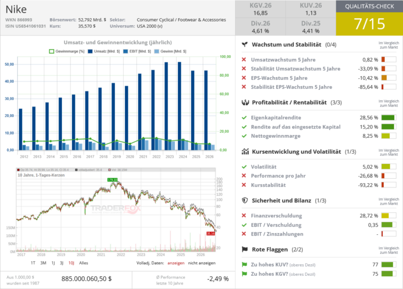
Task: Click the red X next to Kursstabilität
Action: point(244,185)
